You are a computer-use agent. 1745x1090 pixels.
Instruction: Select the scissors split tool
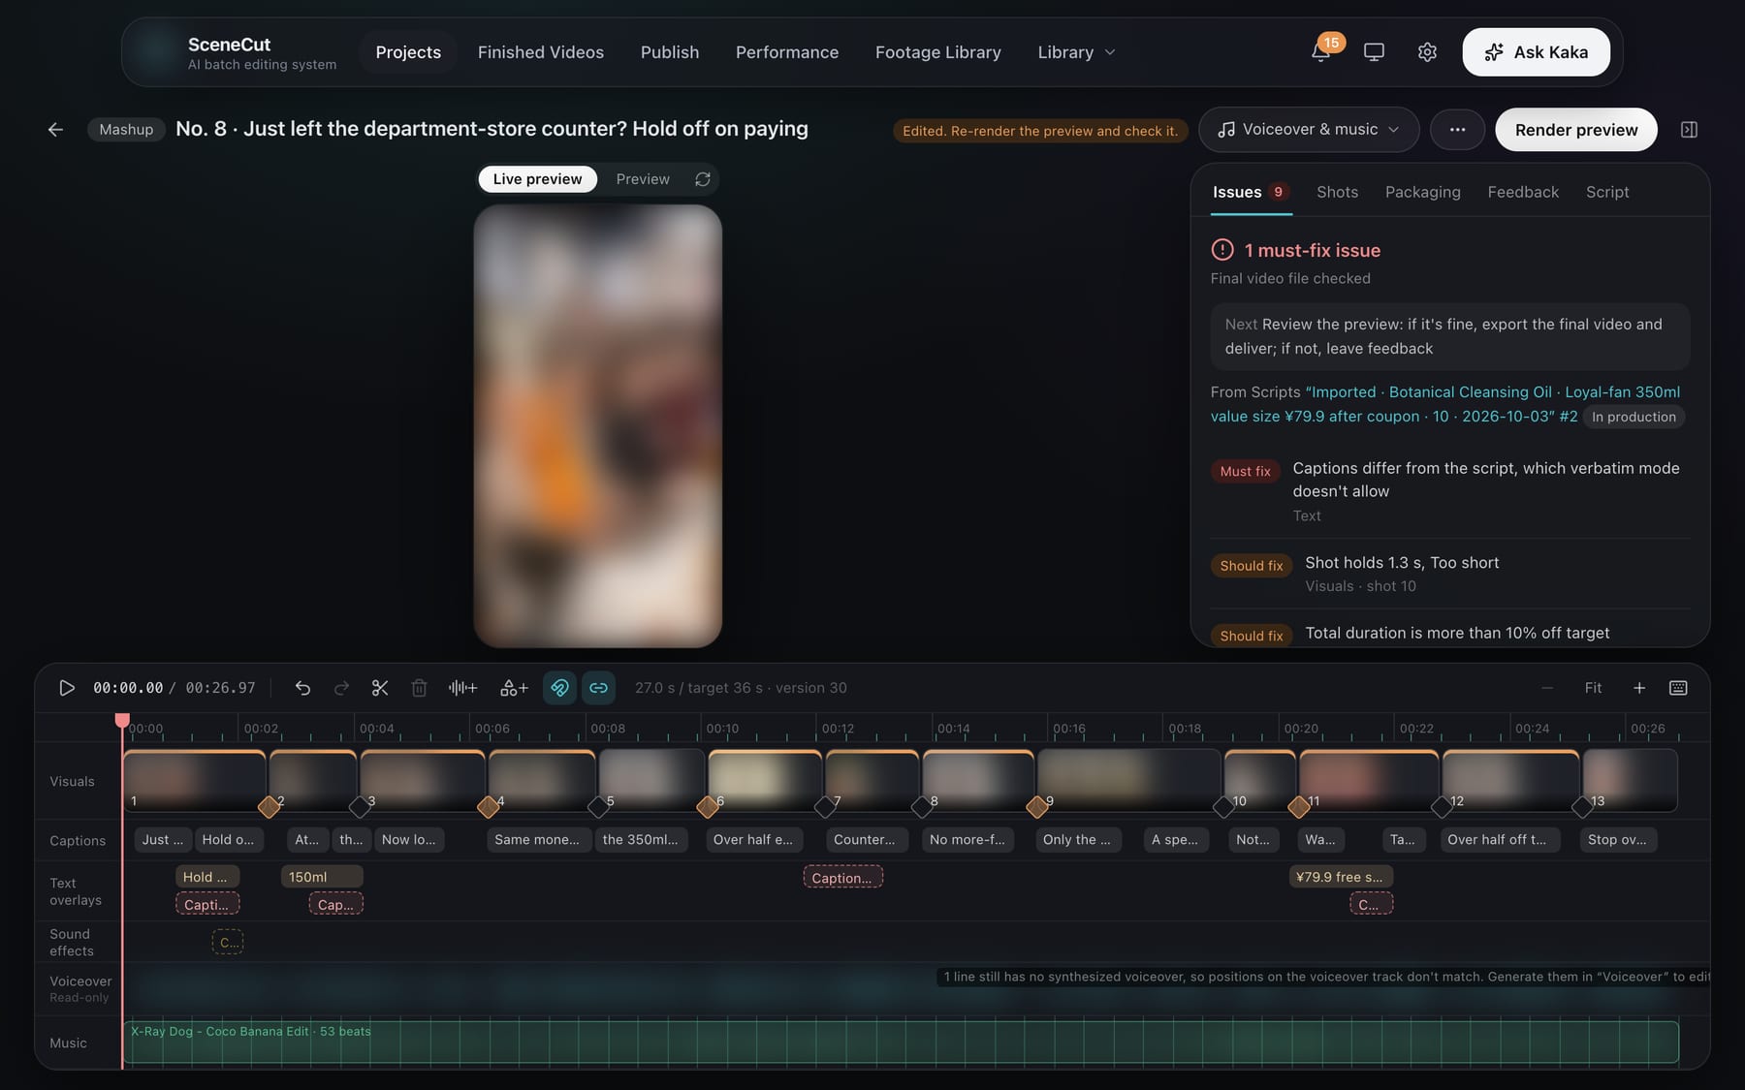click(380, 688)
